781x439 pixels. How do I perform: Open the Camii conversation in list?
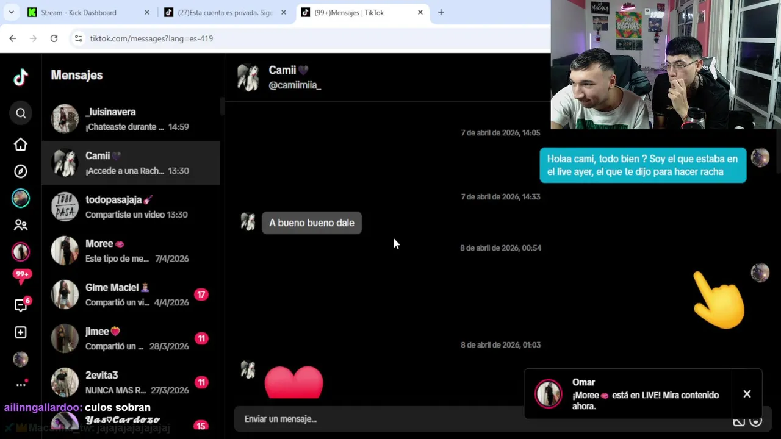(131, 163)
